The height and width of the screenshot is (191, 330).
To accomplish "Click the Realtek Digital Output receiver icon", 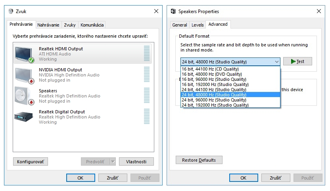I will tap(24, 117).
